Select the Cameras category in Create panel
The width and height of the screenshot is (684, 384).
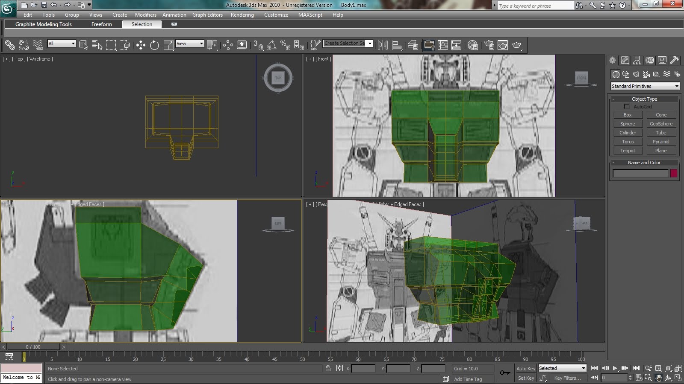pos(646,74)
